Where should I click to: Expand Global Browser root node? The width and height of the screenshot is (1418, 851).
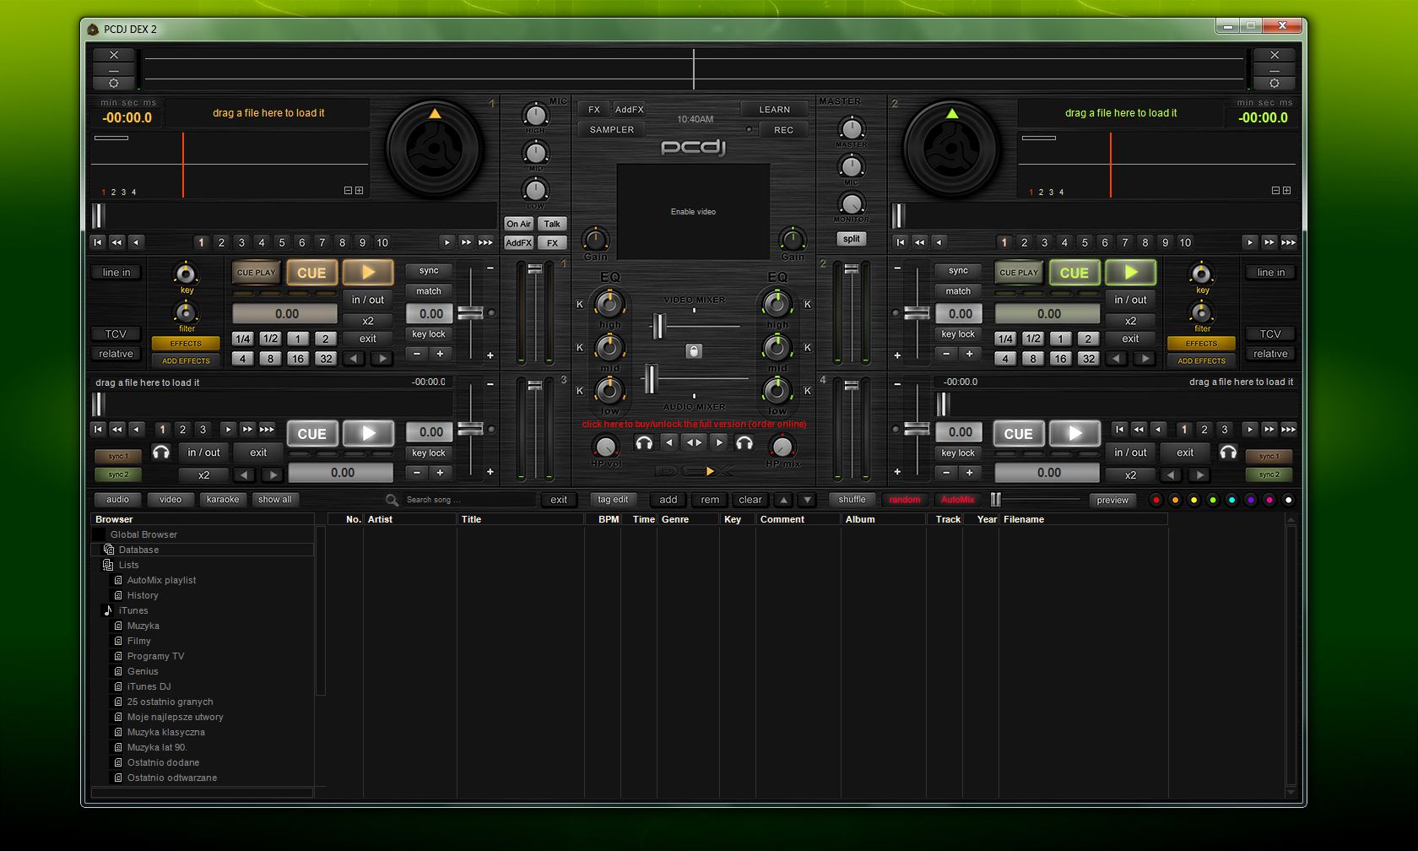(x=143, y=534)
